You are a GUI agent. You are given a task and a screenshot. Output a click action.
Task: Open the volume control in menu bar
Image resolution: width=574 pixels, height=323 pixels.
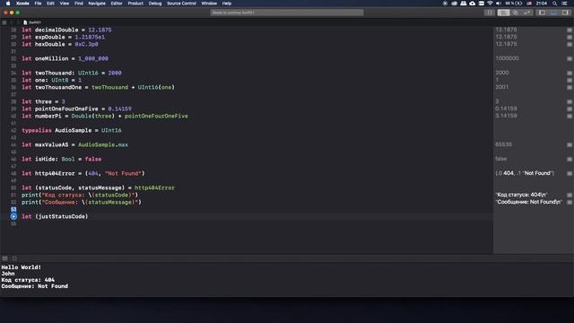click(x=499, y=4)
